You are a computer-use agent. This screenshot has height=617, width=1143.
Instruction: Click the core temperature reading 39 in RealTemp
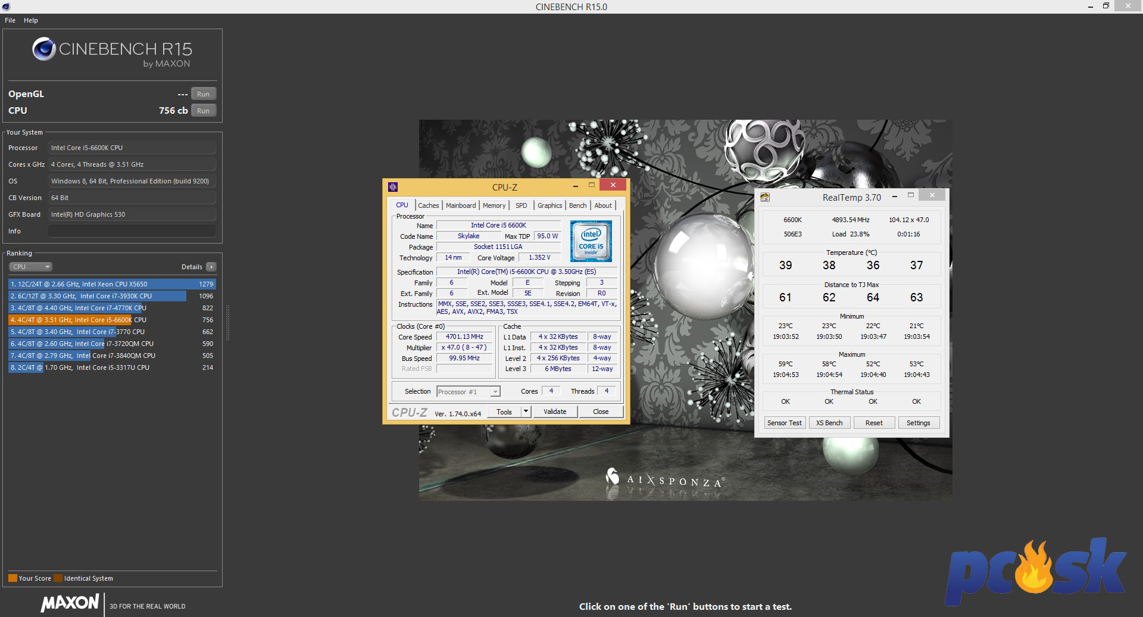786,266
